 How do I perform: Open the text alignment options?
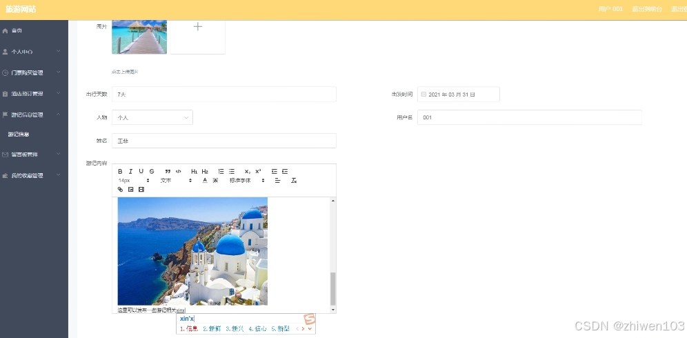point(278,181)
